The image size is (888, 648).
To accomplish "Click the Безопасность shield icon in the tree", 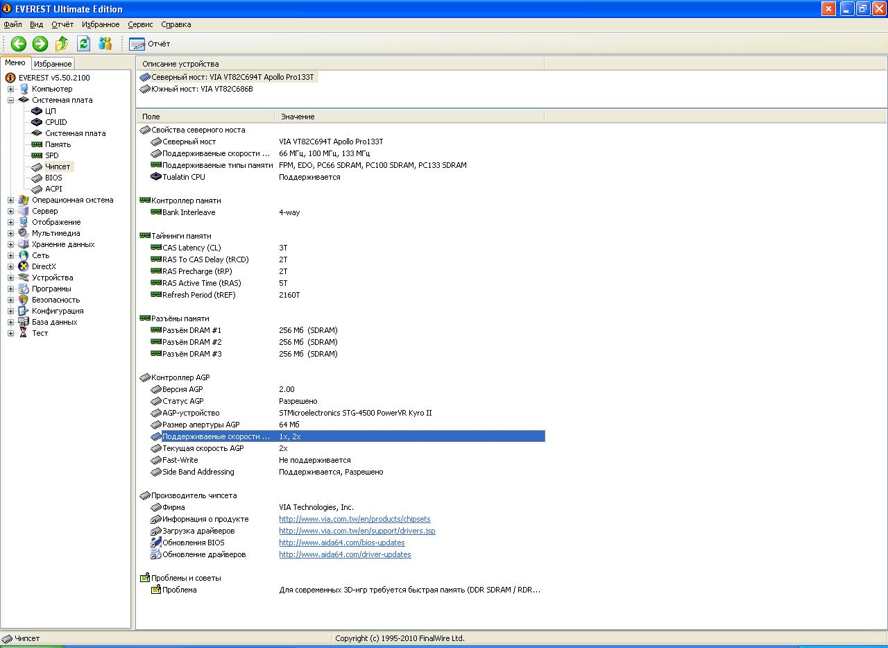I will (x=24, y=300).
